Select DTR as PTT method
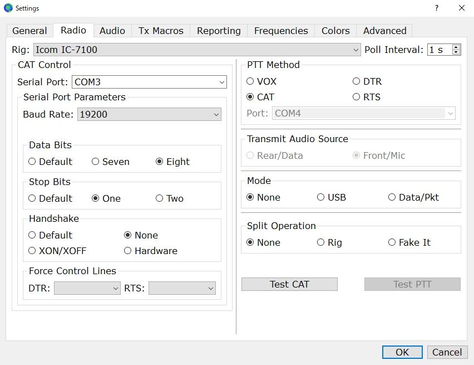Viewport: 474px width, 365px height. click(367, 81)
